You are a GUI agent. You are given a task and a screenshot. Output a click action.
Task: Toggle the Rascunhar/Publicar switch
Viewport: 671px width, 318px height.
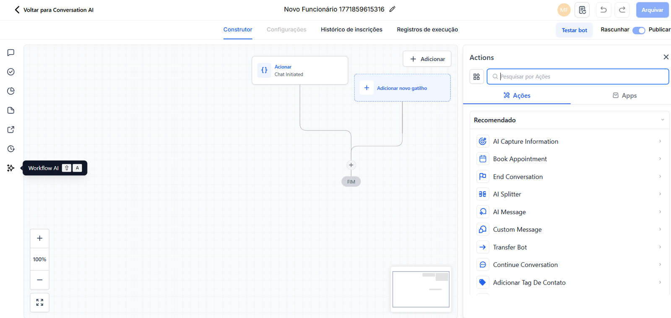pyautogui.click(x=638, y=30)
